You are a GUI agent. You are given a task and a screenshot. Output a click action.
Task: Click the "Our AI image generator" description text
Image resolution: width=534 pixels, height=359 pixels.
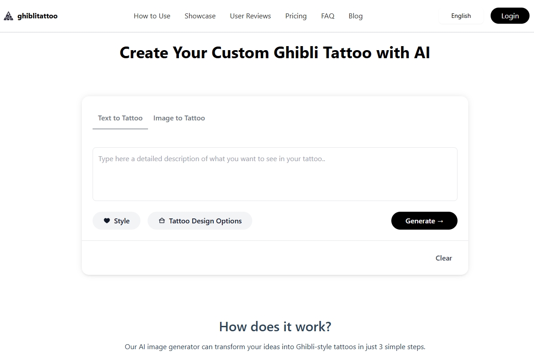275,347
